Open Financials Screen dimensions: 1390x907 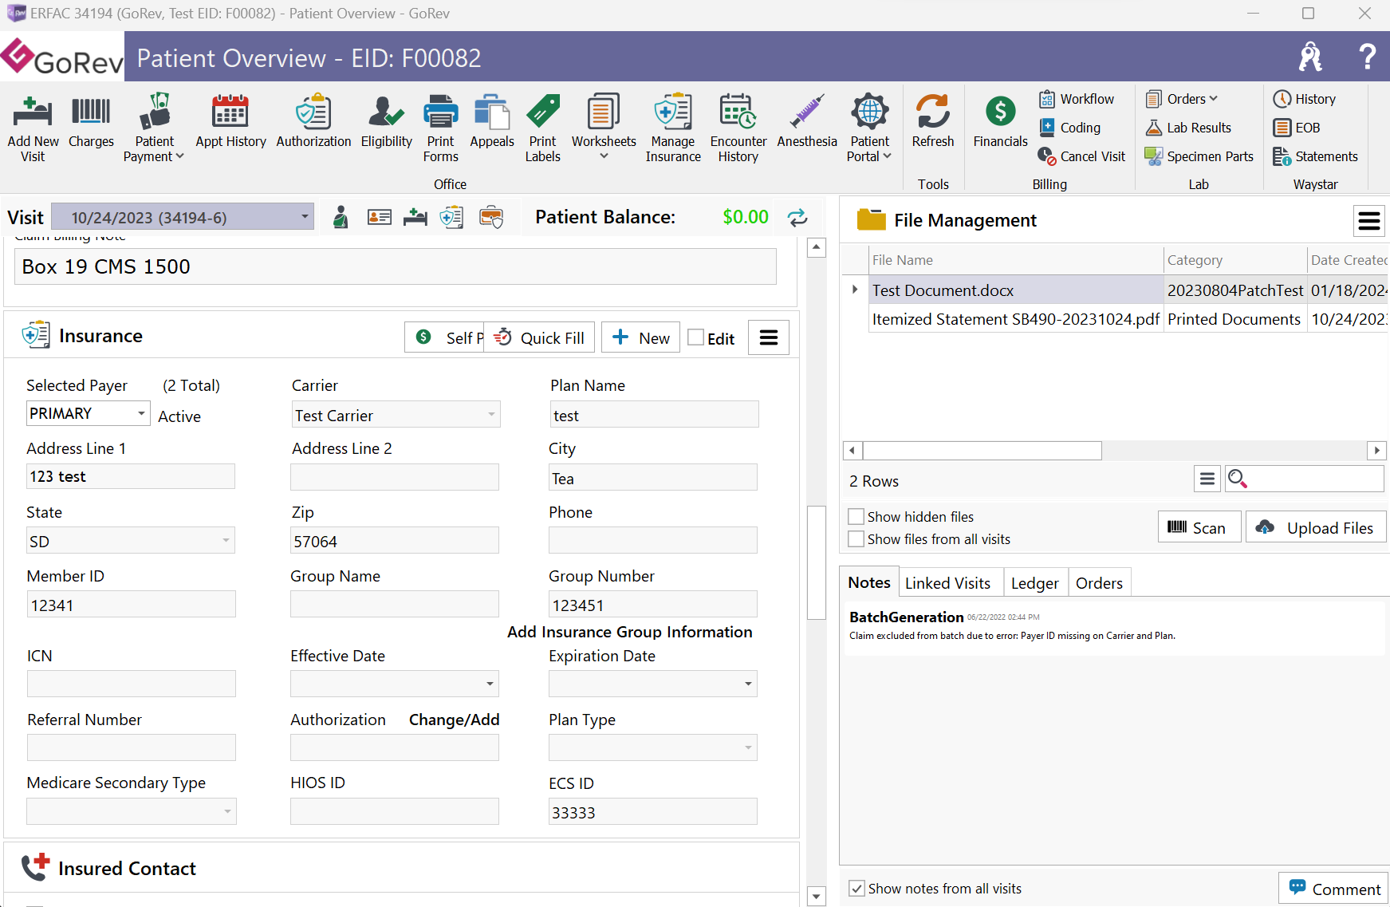(1000, 121)
